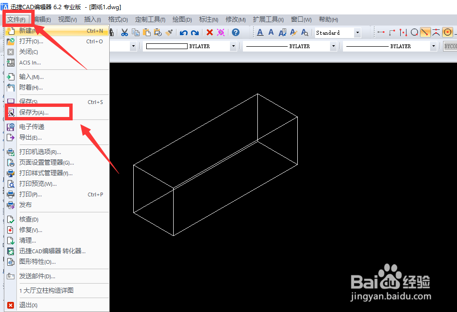The width and height of the screenshot is (457, 312).
Task: Choose 保存(S) menu entry
Action: point(57,102)
